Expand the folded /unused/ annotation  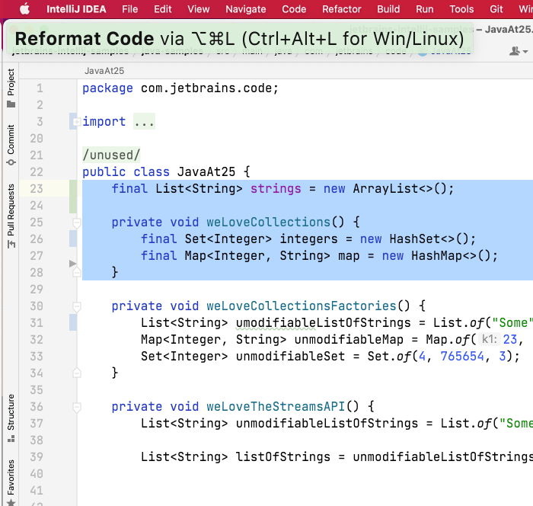(111, 155)
